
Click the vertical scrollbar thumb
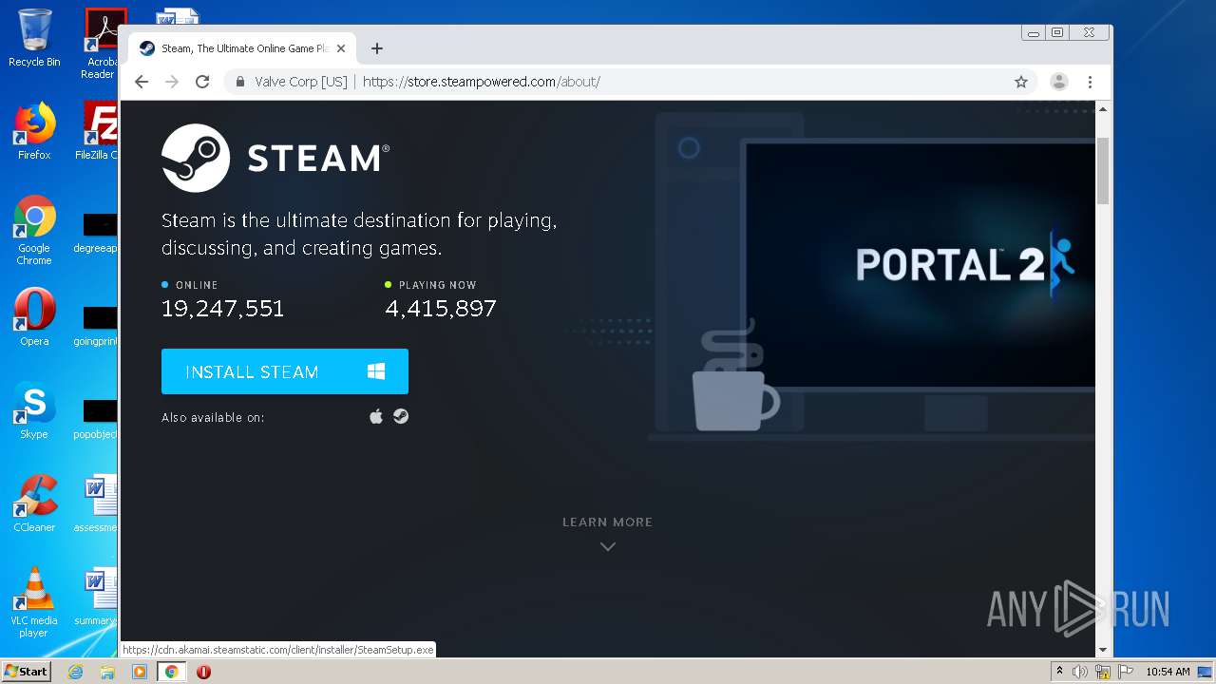click(1103, 171)
